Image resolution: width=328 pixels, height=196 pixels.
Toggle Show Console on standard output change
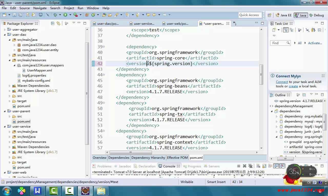point(276,166)
